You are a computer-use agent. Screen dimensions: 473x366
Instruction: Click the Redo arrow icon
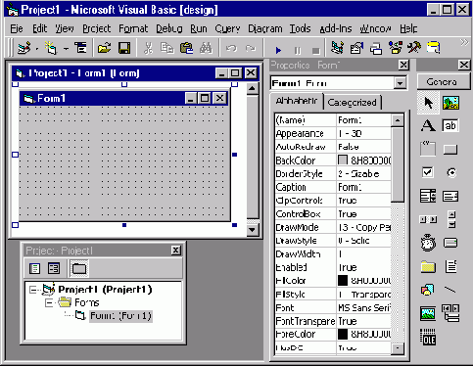pos(251,48)
